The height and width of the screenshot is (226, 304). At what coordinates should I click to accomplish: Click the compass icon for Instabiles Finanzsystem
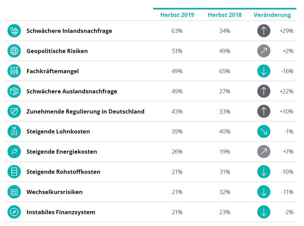tap(14, 212)
